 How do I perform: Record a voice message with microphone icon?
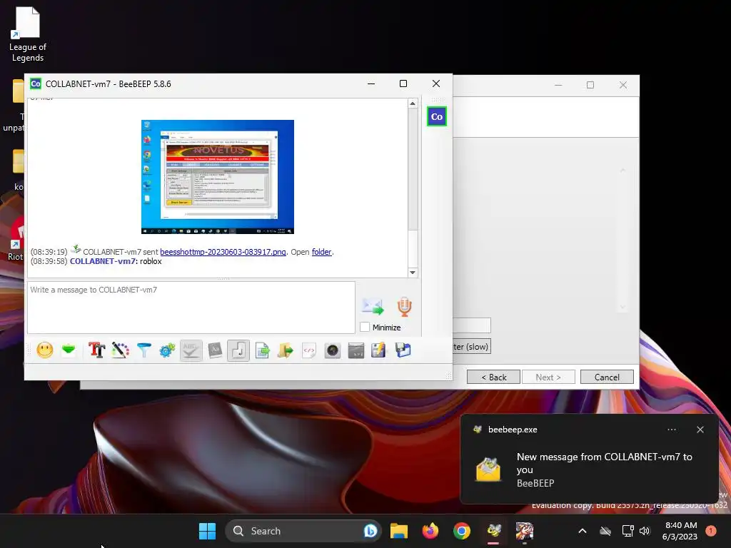coord(404,307)
